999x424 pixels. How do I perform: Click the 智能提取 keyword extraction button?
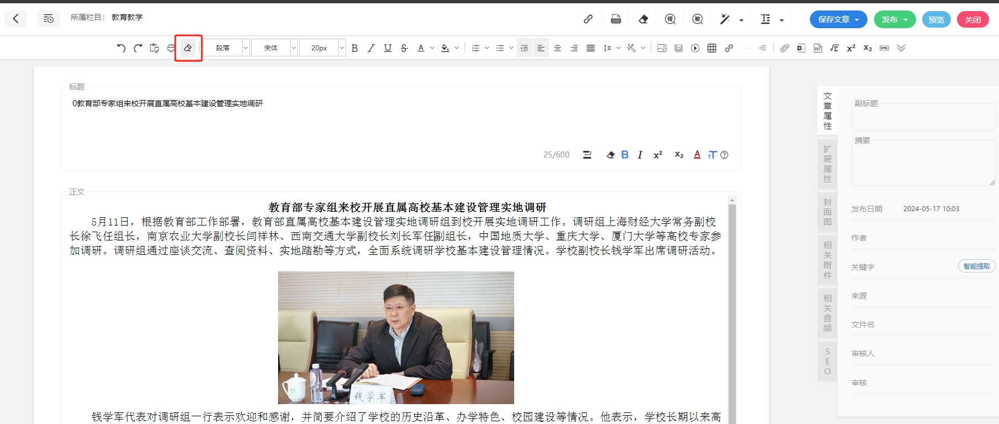tap(976, 266)
